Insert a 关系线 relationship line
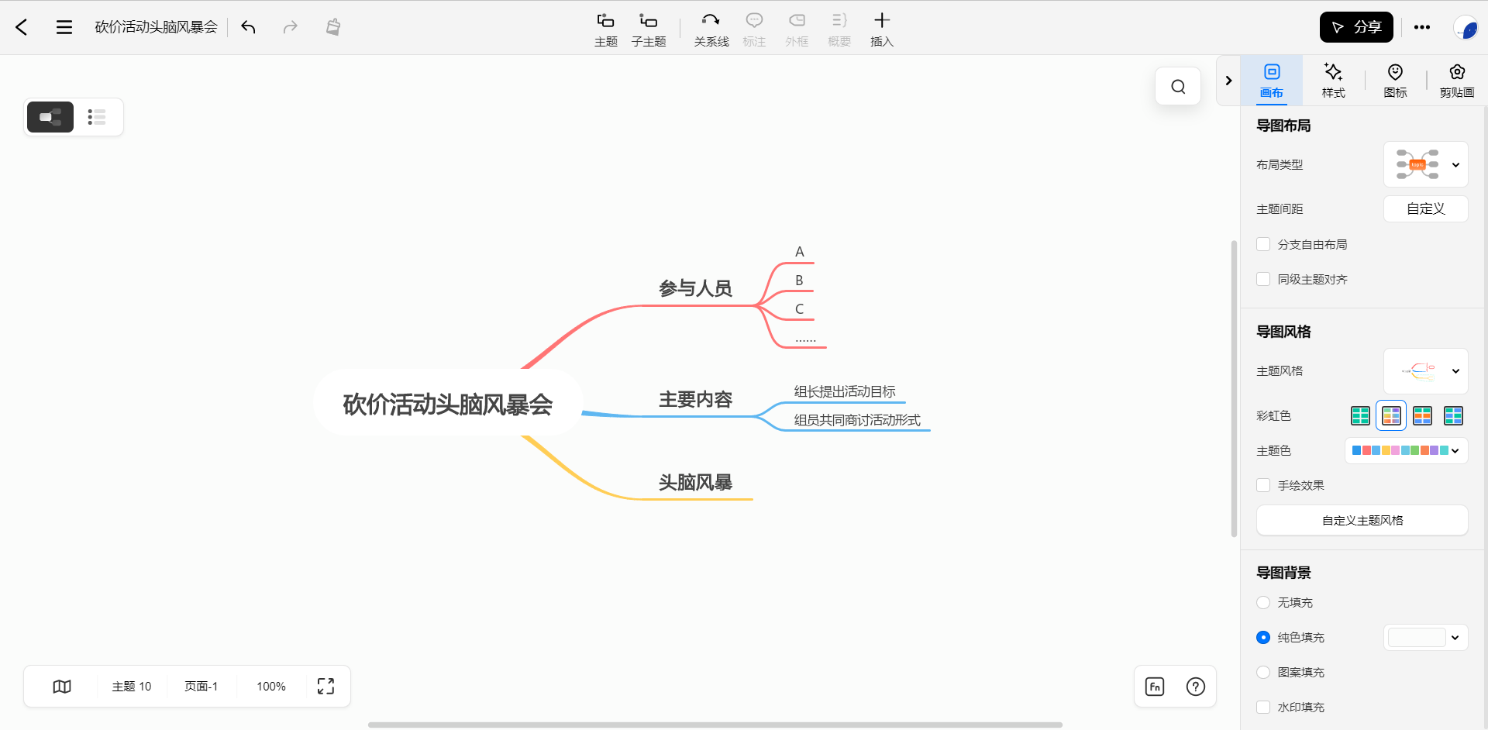 (x=711, y=29)
